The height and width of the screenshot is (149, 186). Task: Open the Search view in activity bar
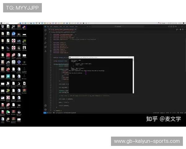coord(45,34)
